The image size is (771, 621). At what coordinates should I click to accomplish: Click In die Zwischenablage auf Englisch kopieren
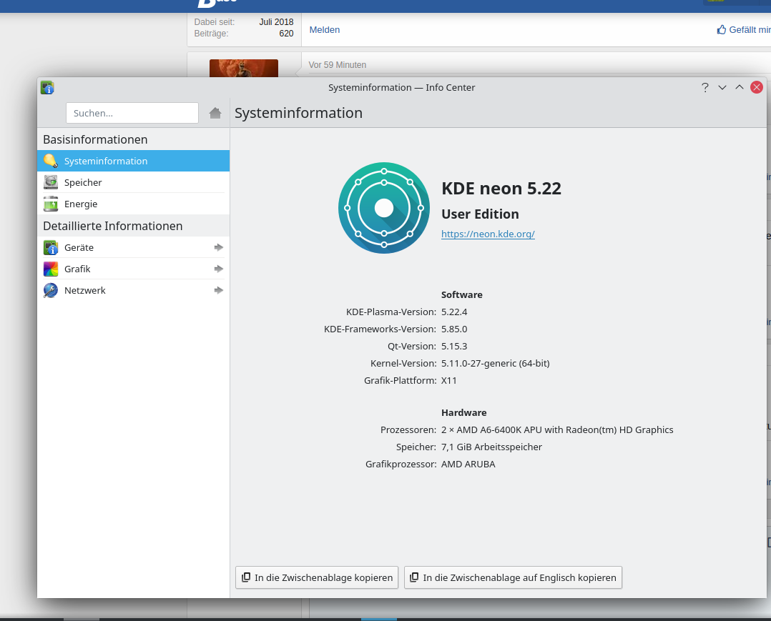[x=513, y=577]
